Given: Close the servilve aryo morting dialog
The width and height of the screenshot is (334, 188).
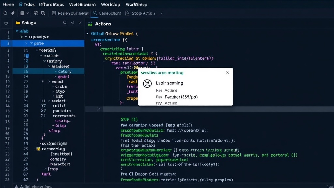Looking at the screenshot, I should pyautogui.click(x=228, y=73).
